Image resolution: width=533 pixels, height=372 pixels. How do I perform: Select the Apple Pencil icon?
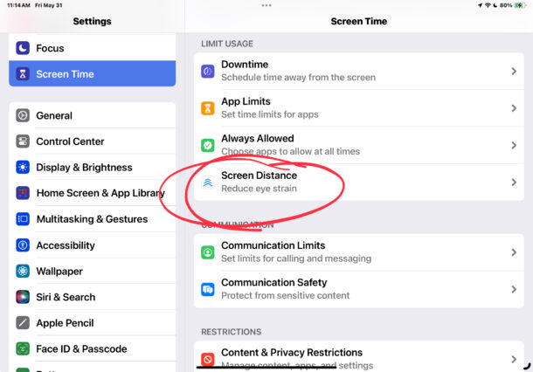23,323
